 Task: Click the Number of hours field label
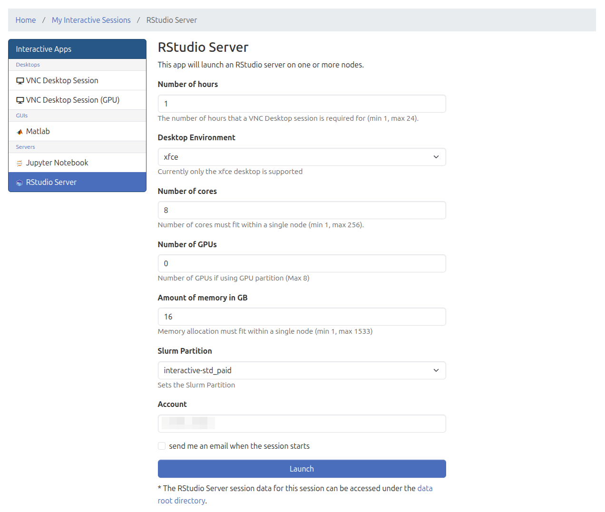[188, 84]
